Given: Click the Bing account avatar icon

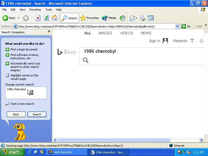Looking at the screenshot, I should point(165,41).
